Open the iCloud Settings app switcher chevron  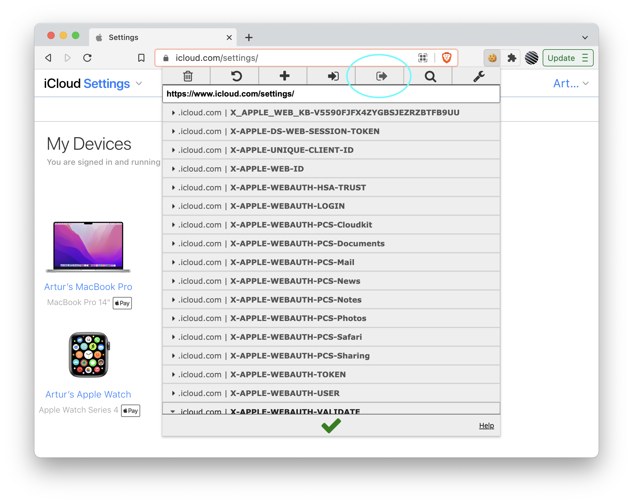139,84
